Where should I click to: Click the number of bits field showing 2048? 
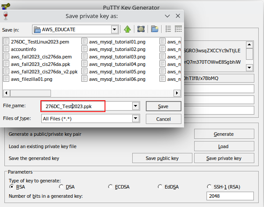click(x=230, y=196)
